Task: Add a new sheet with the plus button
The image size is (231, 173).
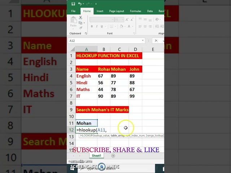Action: [113, 156]
